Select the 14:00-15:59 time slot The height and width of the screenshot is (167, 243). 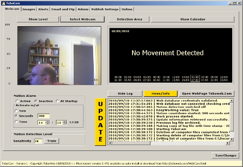coord(185,79)
